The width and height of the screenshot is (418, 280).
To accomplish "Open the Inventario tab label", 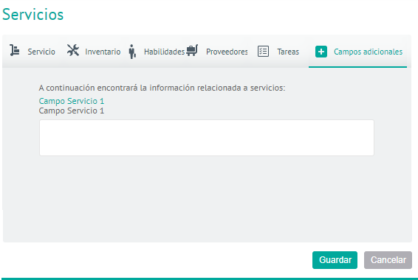I will coord(103,52).
